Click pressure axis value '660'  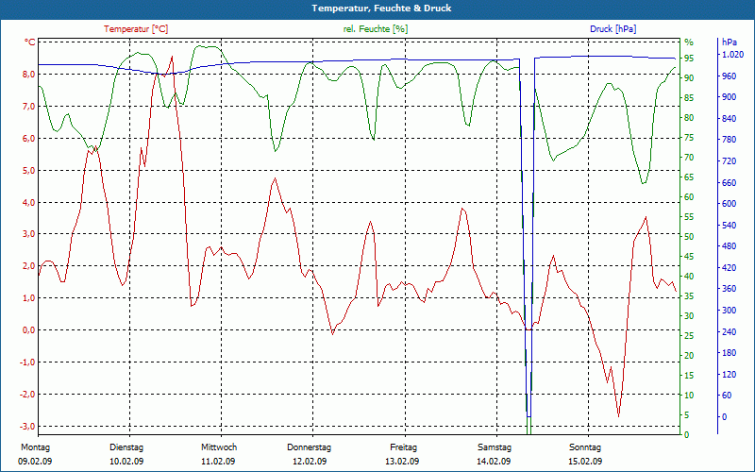click(x=730, y=183)
